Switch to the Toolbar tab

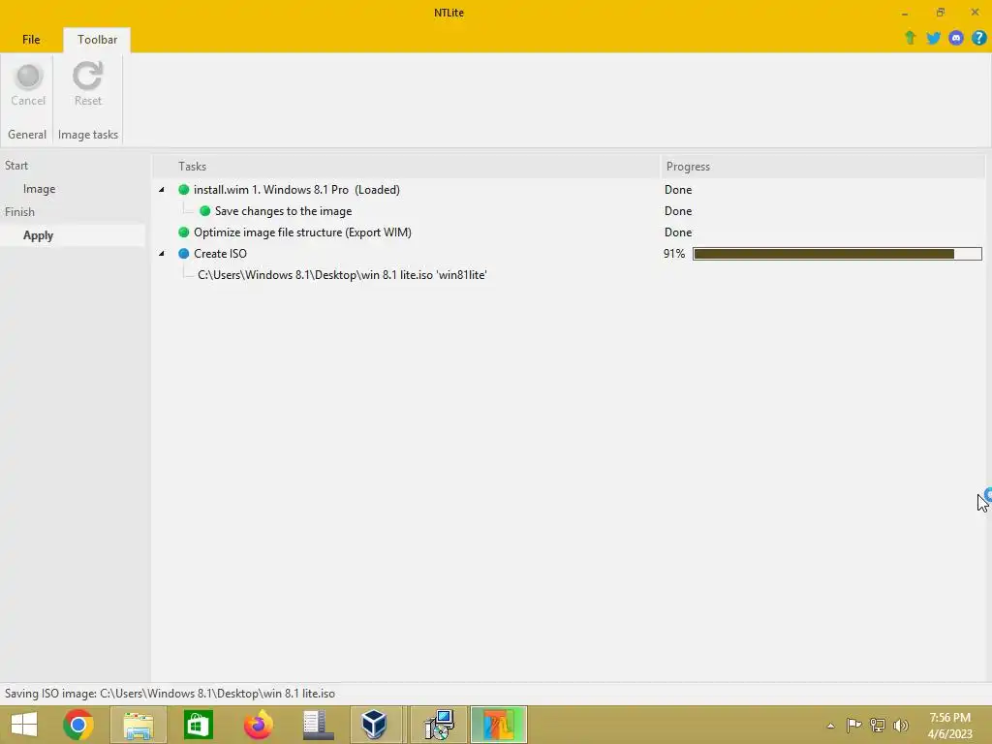click(97, 39)
